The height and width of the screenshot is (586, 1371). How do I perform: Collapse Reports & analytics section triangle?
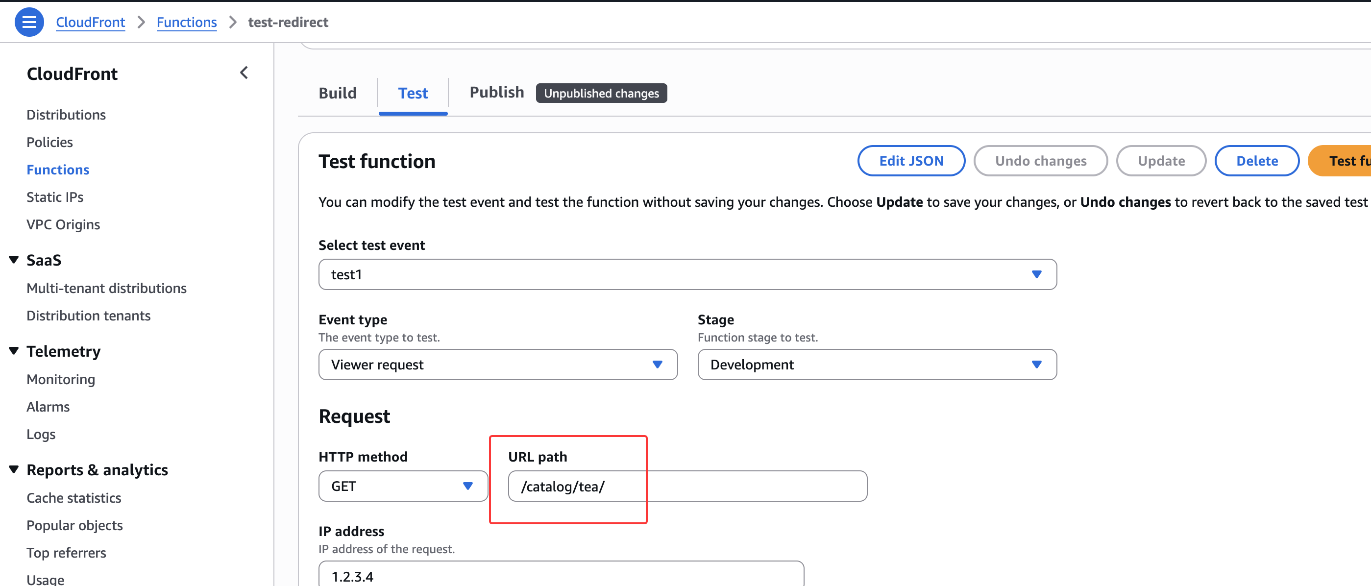coord(14,469)
